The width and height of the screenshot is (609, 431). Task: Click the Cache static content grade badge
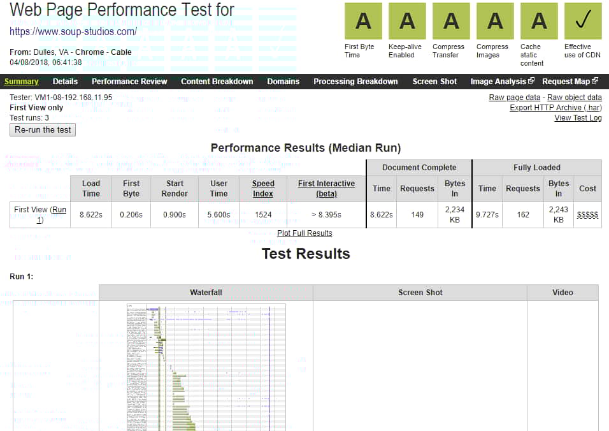click(539, 21)
